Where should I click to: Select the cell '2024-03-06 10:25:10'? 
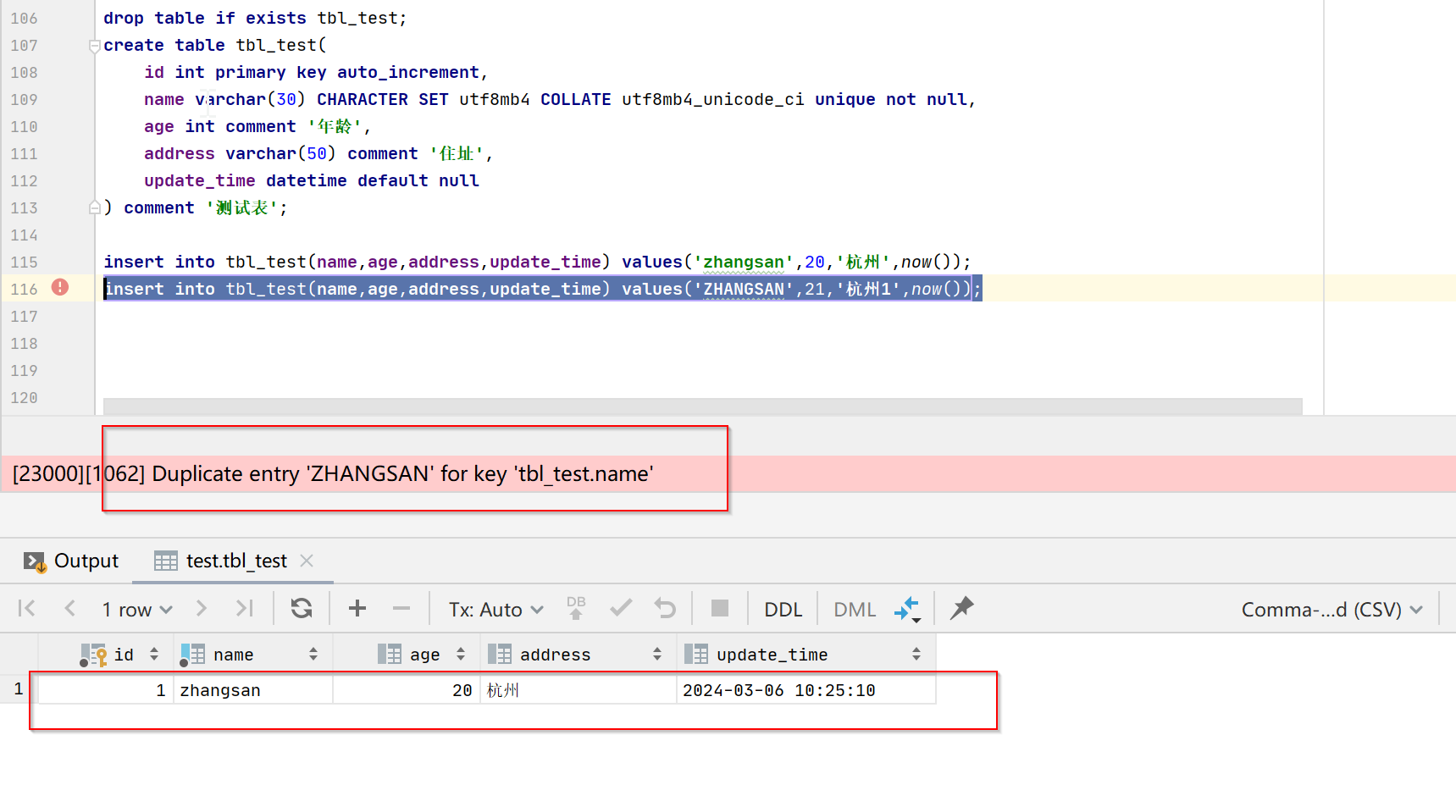pos(806,690)
